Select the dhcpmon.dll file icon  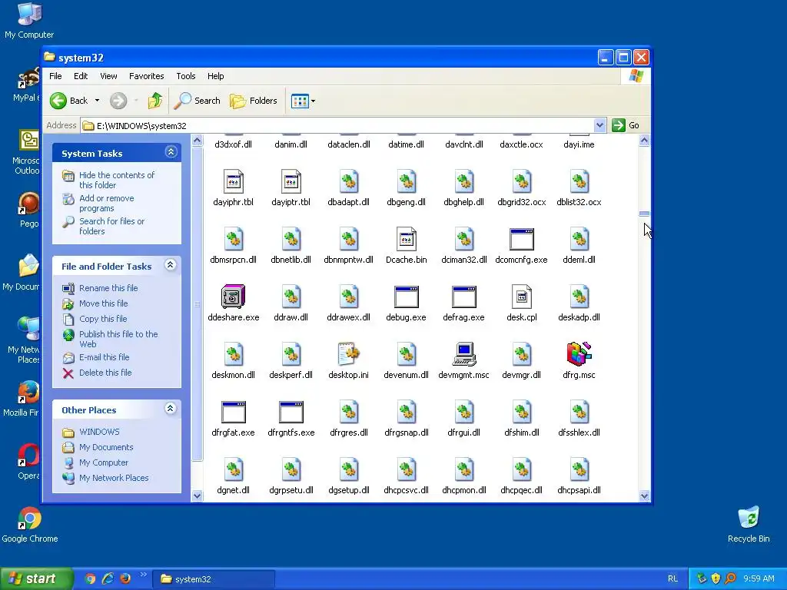pyautogui.click(x=463, y=469)
